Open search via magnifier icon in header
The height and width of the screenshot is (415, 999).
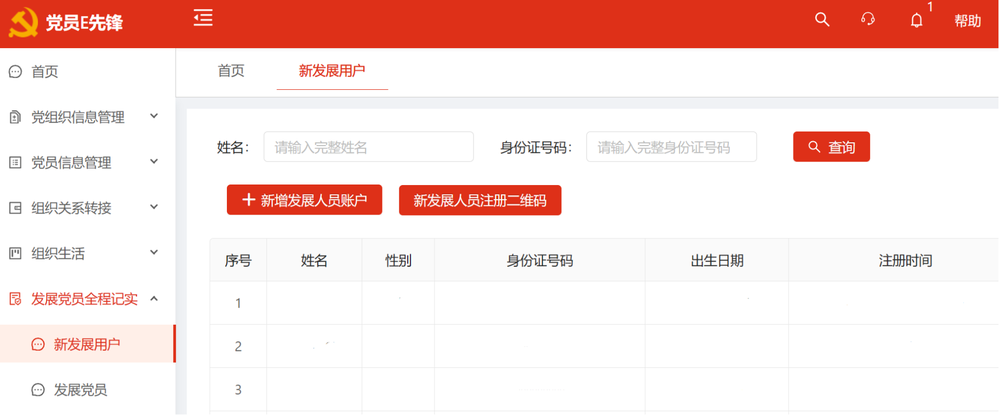point(822,20)
